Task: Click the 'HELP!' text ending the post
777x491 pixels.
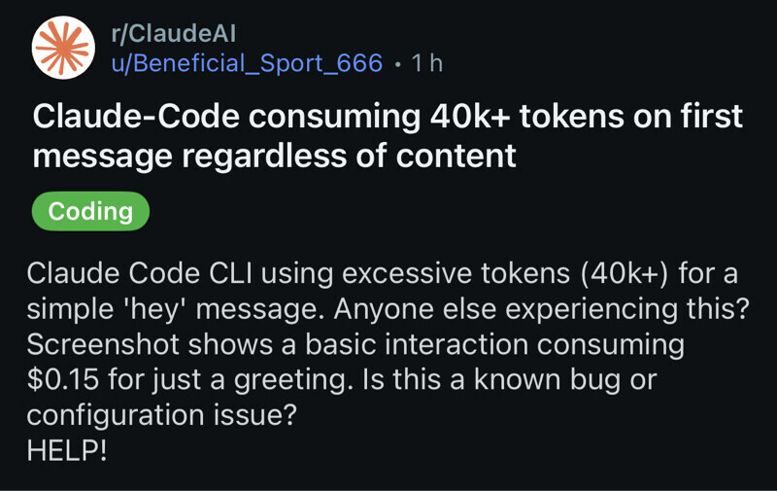Action: [x=67, y=451]
